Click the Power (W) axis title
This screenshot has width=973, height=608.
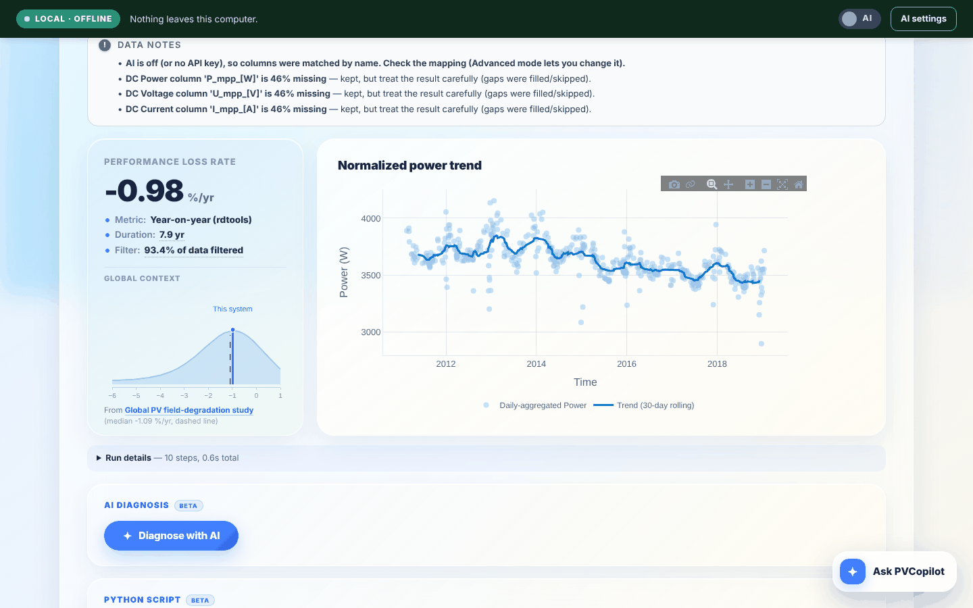[344, 272]
